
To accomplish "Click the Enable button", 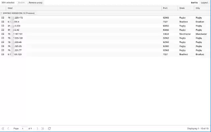I will click(21, 3).
